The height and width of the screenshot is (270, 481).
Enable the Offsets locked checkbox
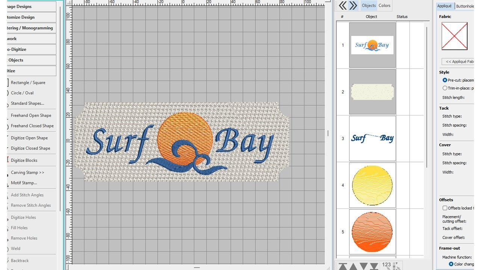click(x=445, y=208)
